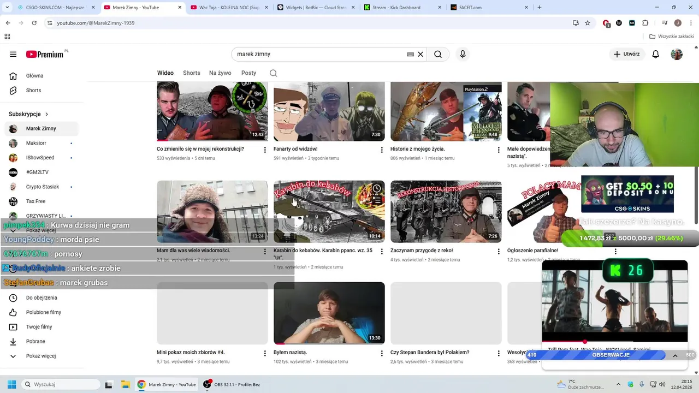Open site information icon in address bar
The image size is (699, 393).
(50, 23)
